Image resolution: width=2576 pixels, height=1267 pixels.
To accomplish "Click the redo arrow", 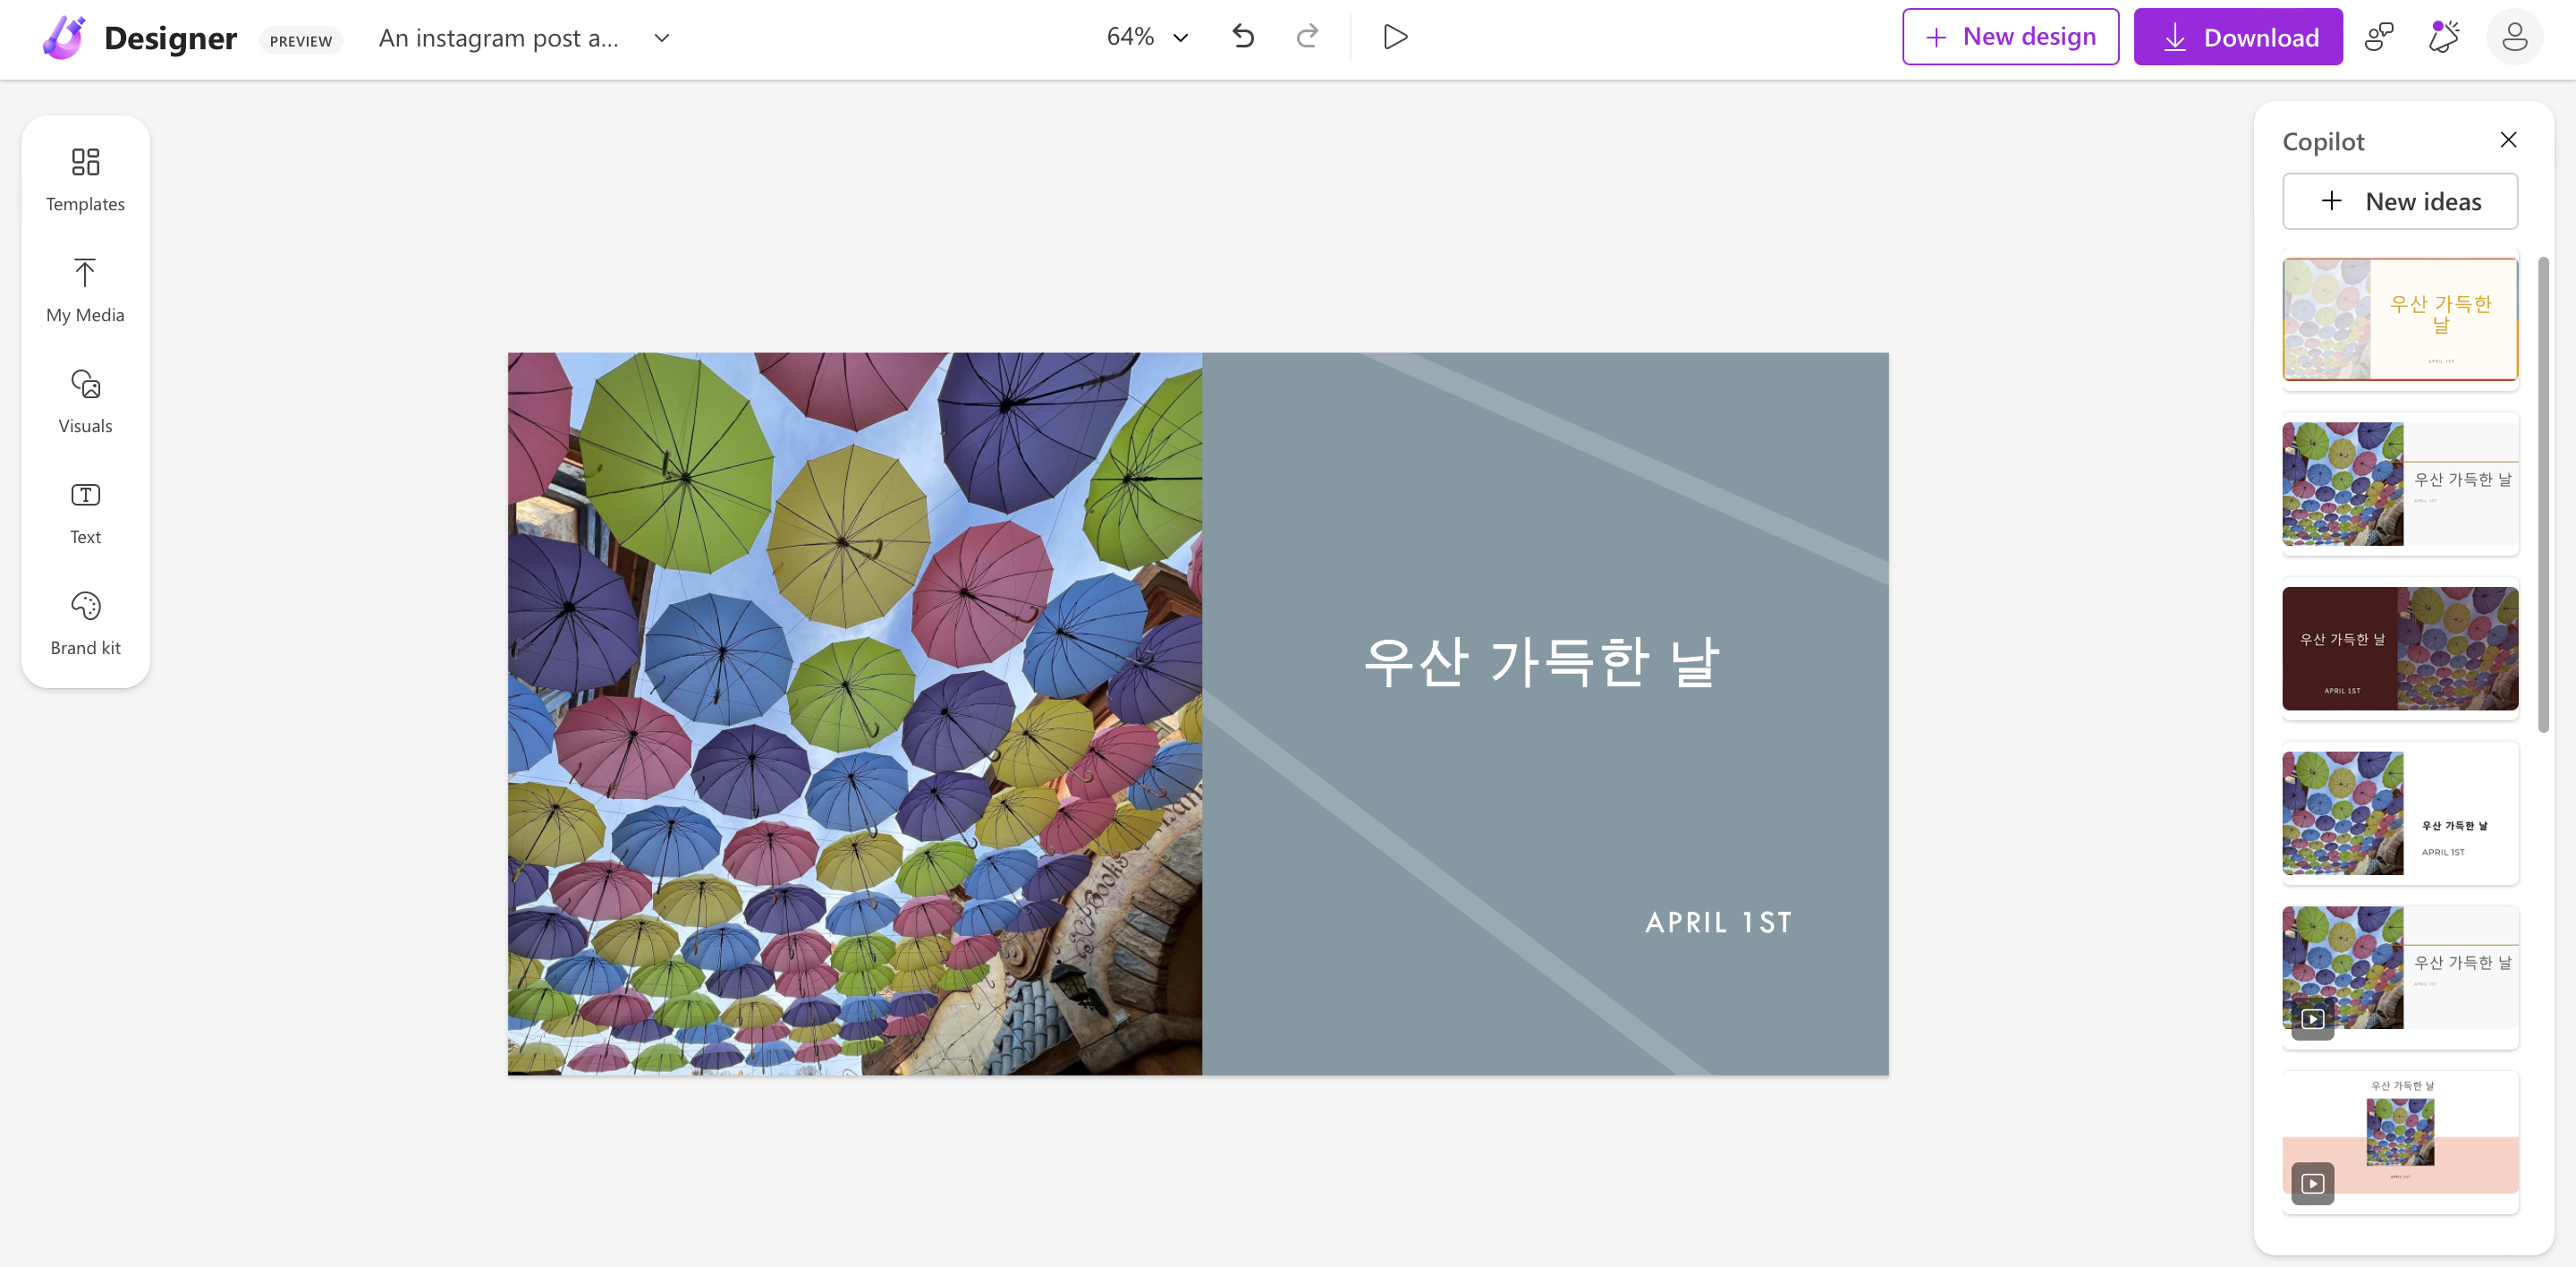I will (x=1307, y=37).
